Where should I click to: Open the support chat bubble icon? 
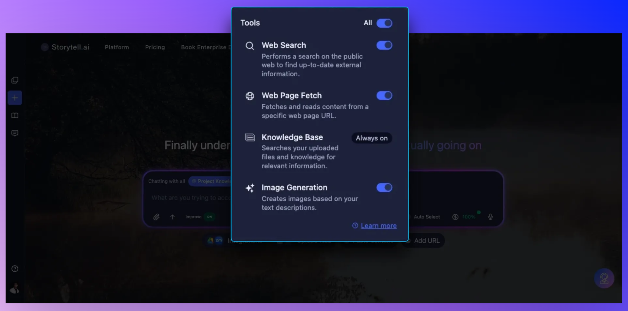coord(604,278)
